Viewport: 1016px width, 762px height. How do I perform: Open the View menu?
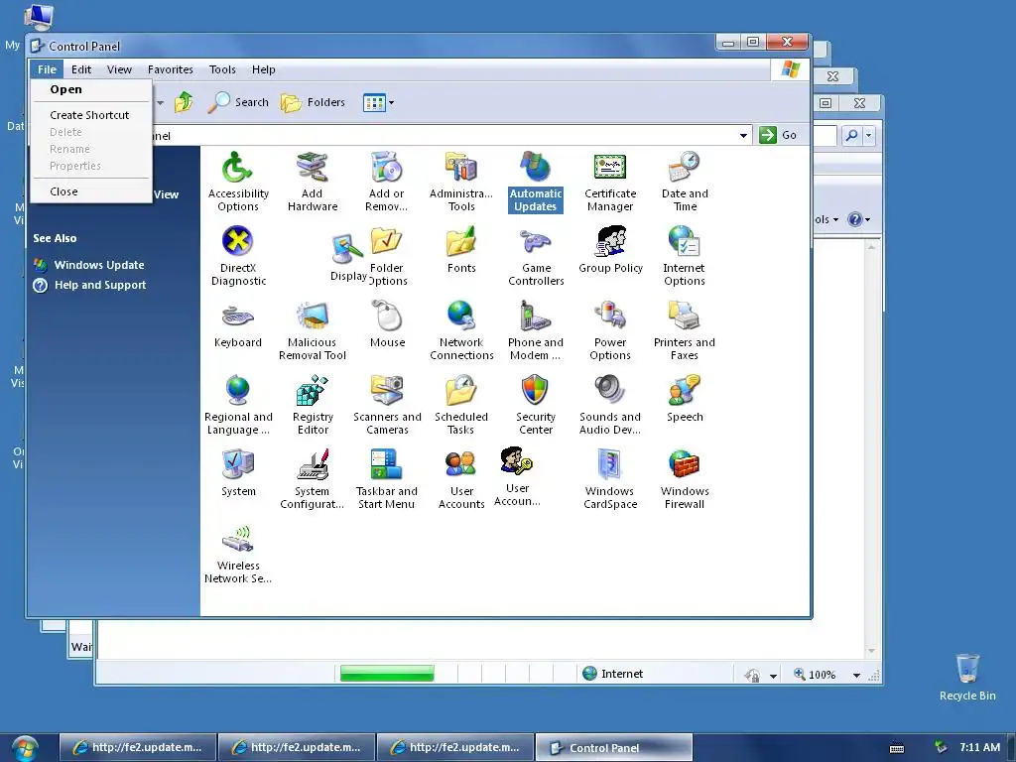point(119,69)
